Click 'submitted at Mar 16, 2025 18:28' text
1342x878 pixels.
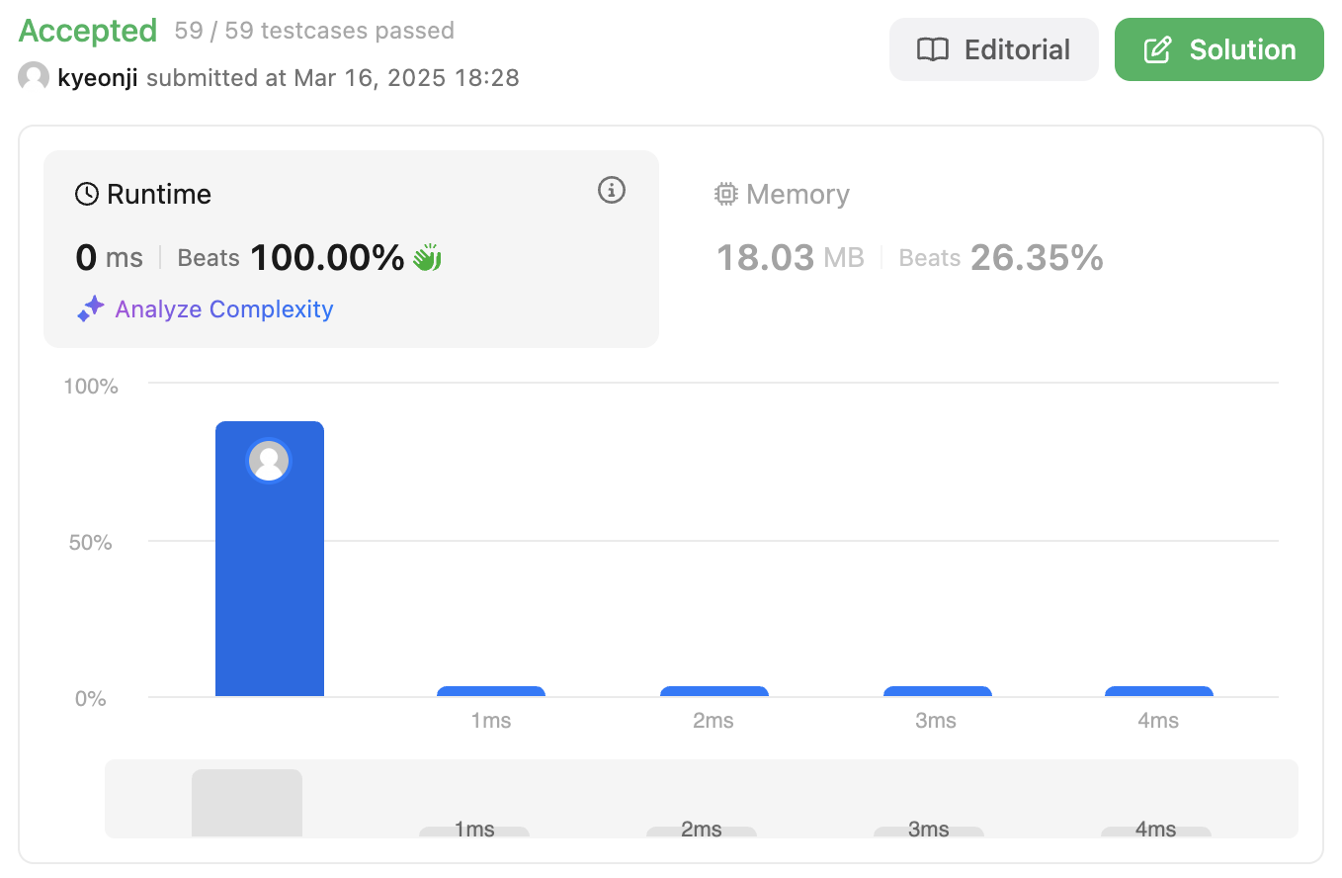(332, 77)
